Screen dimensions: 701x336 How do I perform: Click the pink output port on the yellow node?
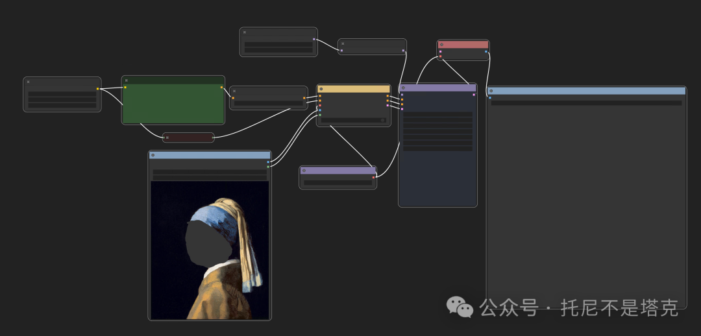pyautogui.click(x=387, y=106)
